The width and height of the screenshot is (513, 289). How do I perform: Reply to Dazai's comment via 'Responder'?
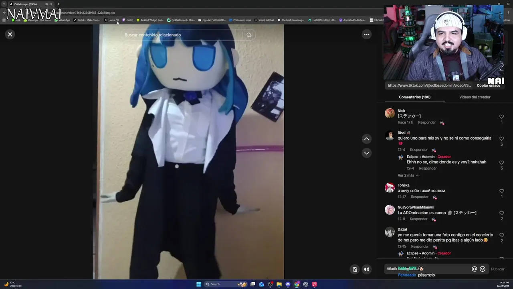pos(420,246)
